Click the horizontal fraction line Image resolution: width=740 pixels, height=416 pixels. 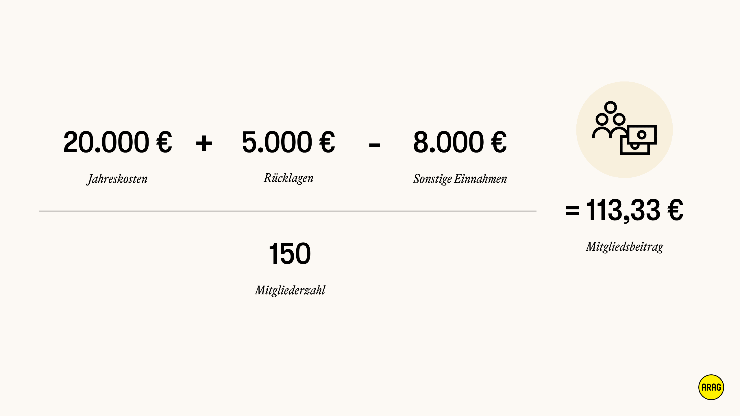point(288,211)
